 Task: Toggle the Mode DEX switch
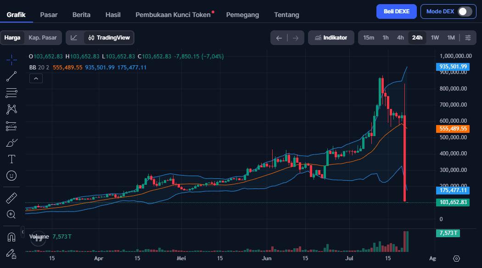[x=465, y=11]
